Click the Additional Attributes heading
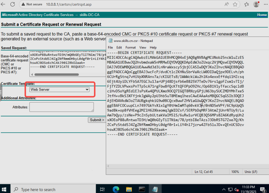The image size is (269, 193). tap(18, 98)
